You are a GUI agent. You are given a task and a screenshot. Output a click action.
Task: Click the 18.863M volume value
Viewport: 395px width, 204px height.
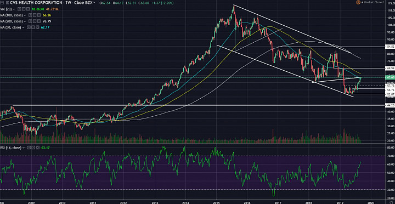[x=38, y=9]
